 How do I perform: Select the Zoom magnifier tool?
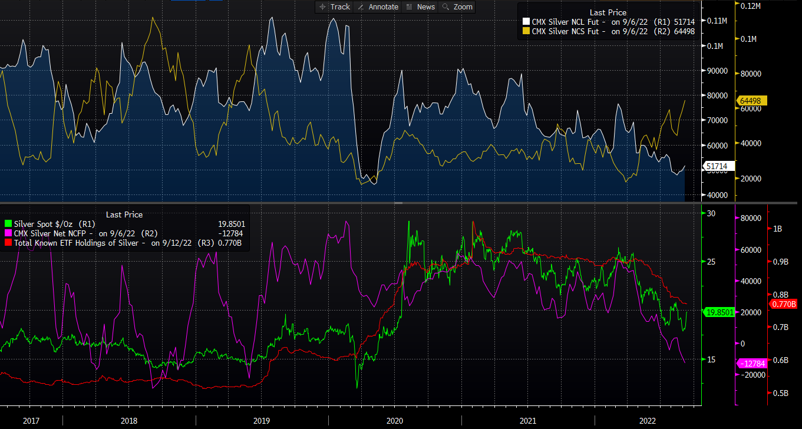tap(457, 7)
